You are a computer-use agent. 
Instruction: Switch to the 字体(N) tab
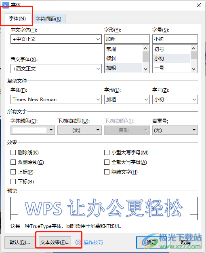17,19
